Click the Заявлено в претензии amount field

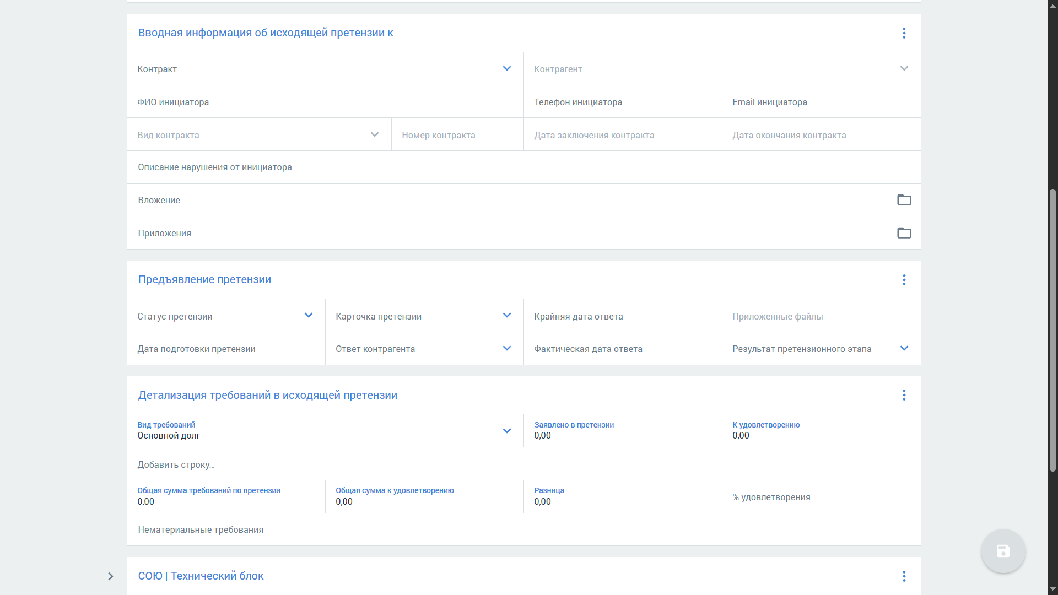tap(623, 431)
